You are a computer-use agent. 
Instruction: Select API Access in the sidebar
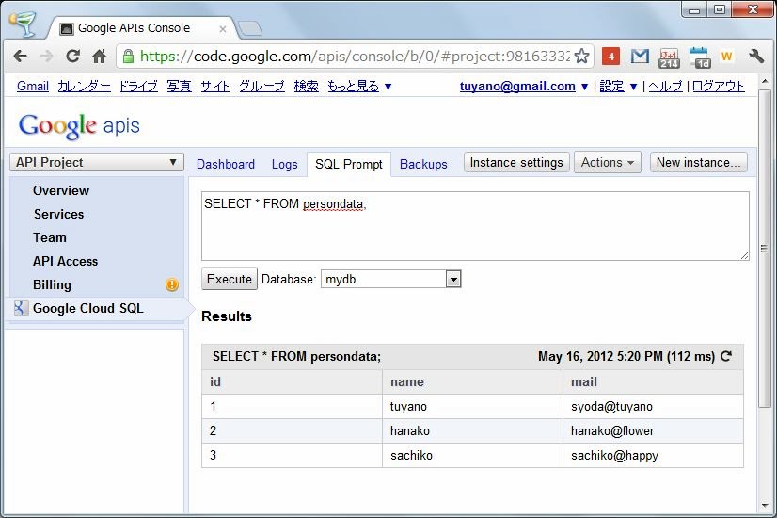tap(65, 261)
